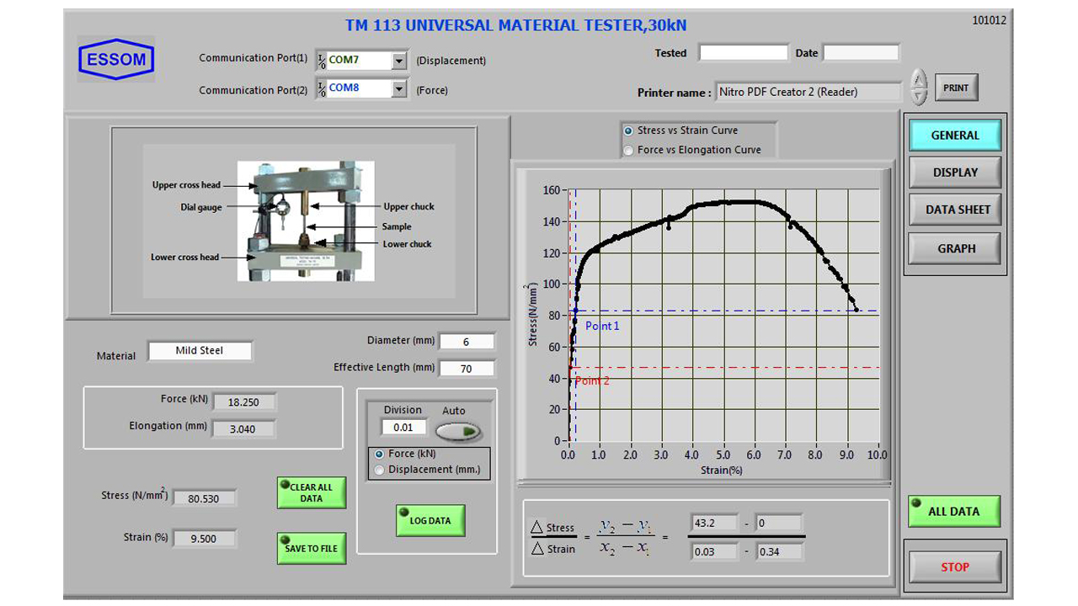Click the I/O icon beside COM8

pos(322,88)
